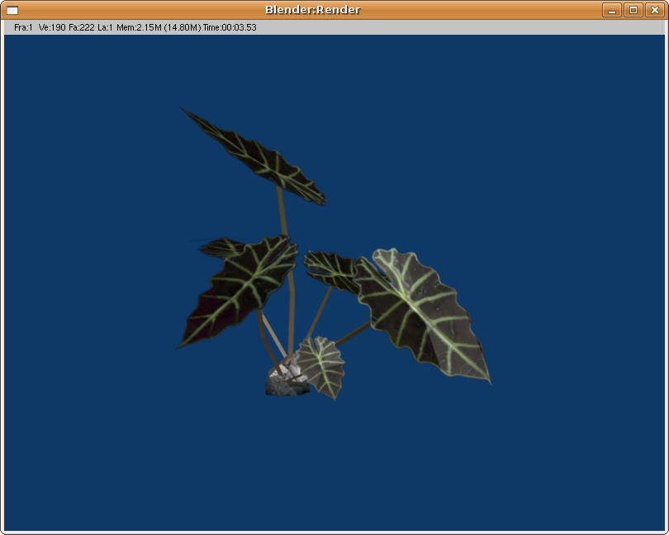The image size is (669, 535).
Task: Click the 'Fa:222' face count text
Action: click(82, 27)
